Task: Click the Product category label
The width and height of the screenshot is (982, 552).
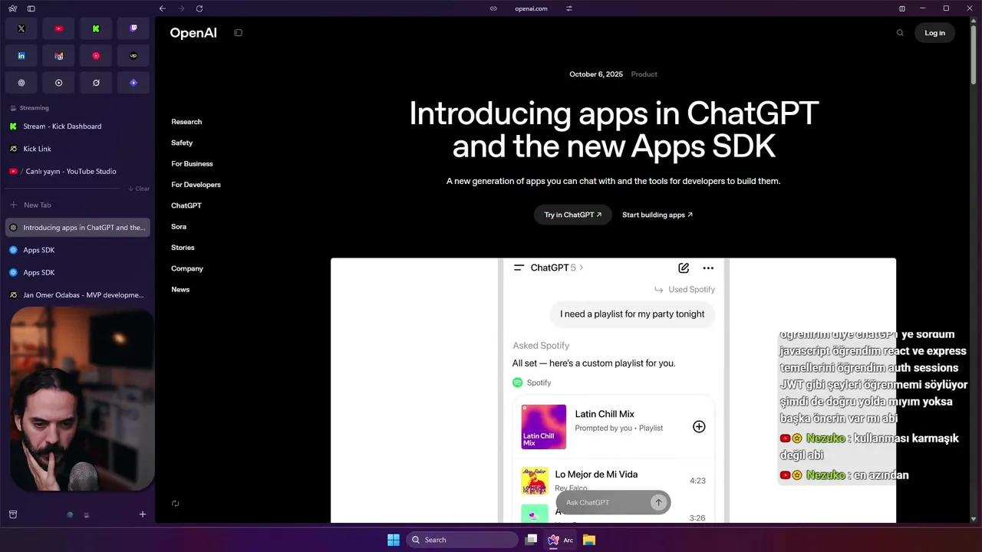Action: [644, 74]
